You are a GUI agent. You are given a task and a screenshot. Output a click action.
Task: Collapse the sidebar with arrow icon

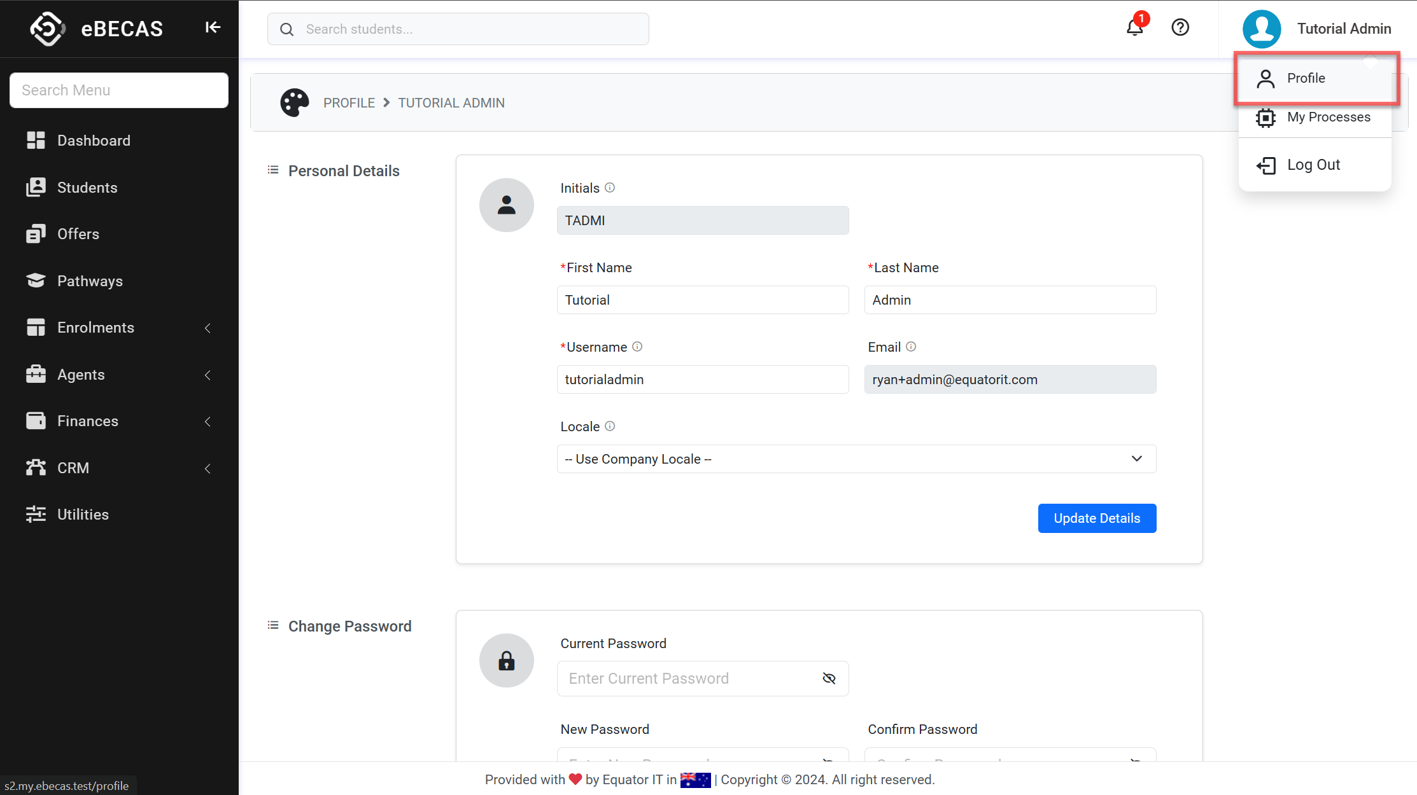(x=213, y=27)
